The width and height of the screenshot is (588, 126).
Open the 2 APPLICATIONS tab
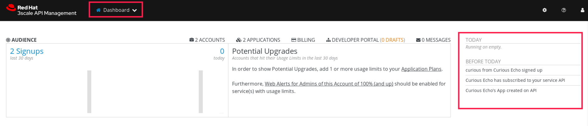261,40
